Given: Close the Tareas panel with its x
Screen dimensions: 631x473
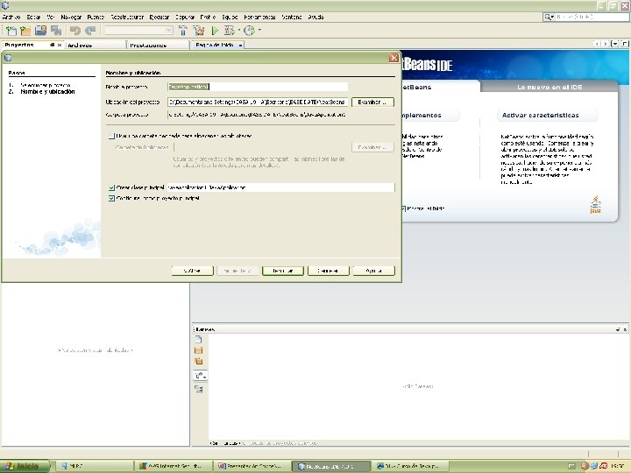Looking at the screenshot, I should [x=625, y=329].
